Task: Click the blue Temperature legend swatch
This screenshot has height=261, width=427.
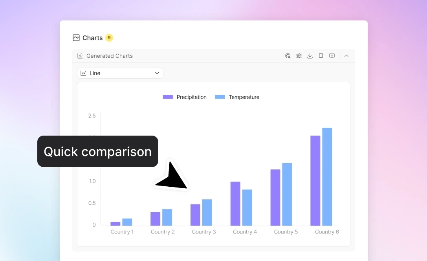Action: (x=220, y=97)
